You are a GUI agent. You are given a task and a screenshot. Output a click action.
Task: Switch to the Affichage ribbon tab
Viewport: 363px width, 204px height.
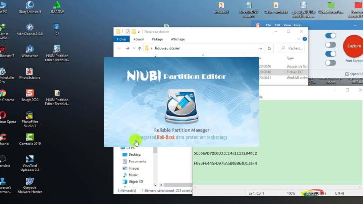point(178,39)
